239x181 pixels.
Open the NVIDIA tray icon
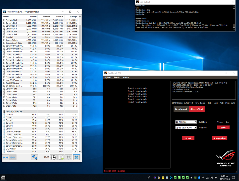coord(195,178)
